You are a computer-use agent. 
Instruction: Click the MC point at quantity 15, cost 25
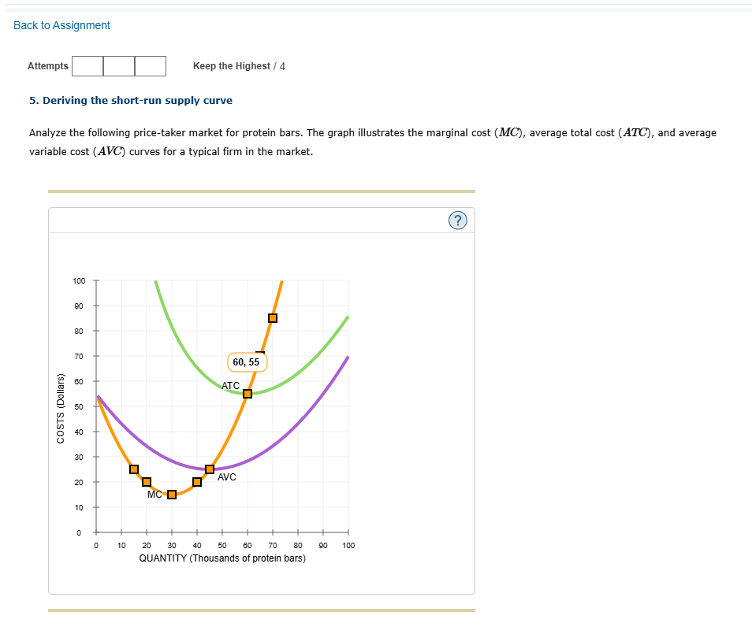(x=134, y=469)
